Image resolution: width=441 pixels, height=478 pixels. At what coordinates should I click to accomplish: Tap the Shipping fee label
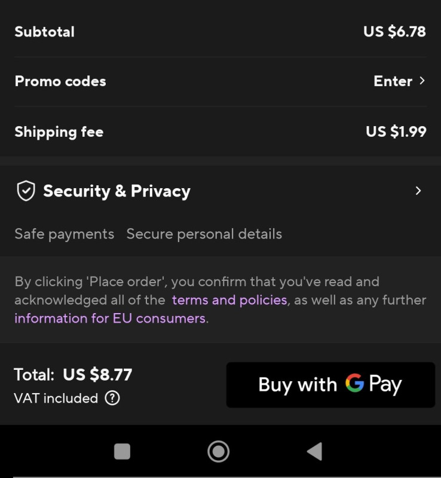[x=59, y=132]
